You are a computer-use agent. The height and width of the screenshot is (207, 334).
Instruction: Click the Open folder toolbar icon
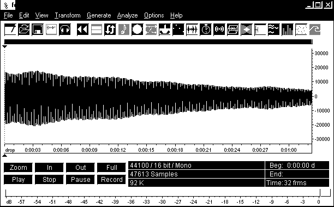point(24,29)
